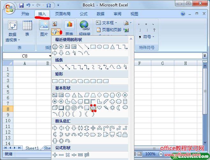Choose the Multiply sign in 公式形状
Viewport: 210px width, 160px height.
click(x=68, y=155)
